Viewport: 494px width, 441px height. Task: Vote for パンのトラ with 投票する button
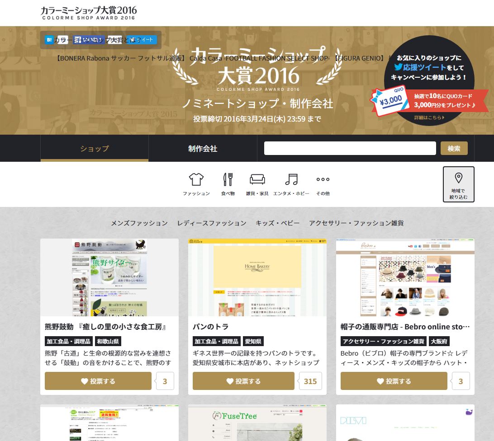tap(243, 381)
